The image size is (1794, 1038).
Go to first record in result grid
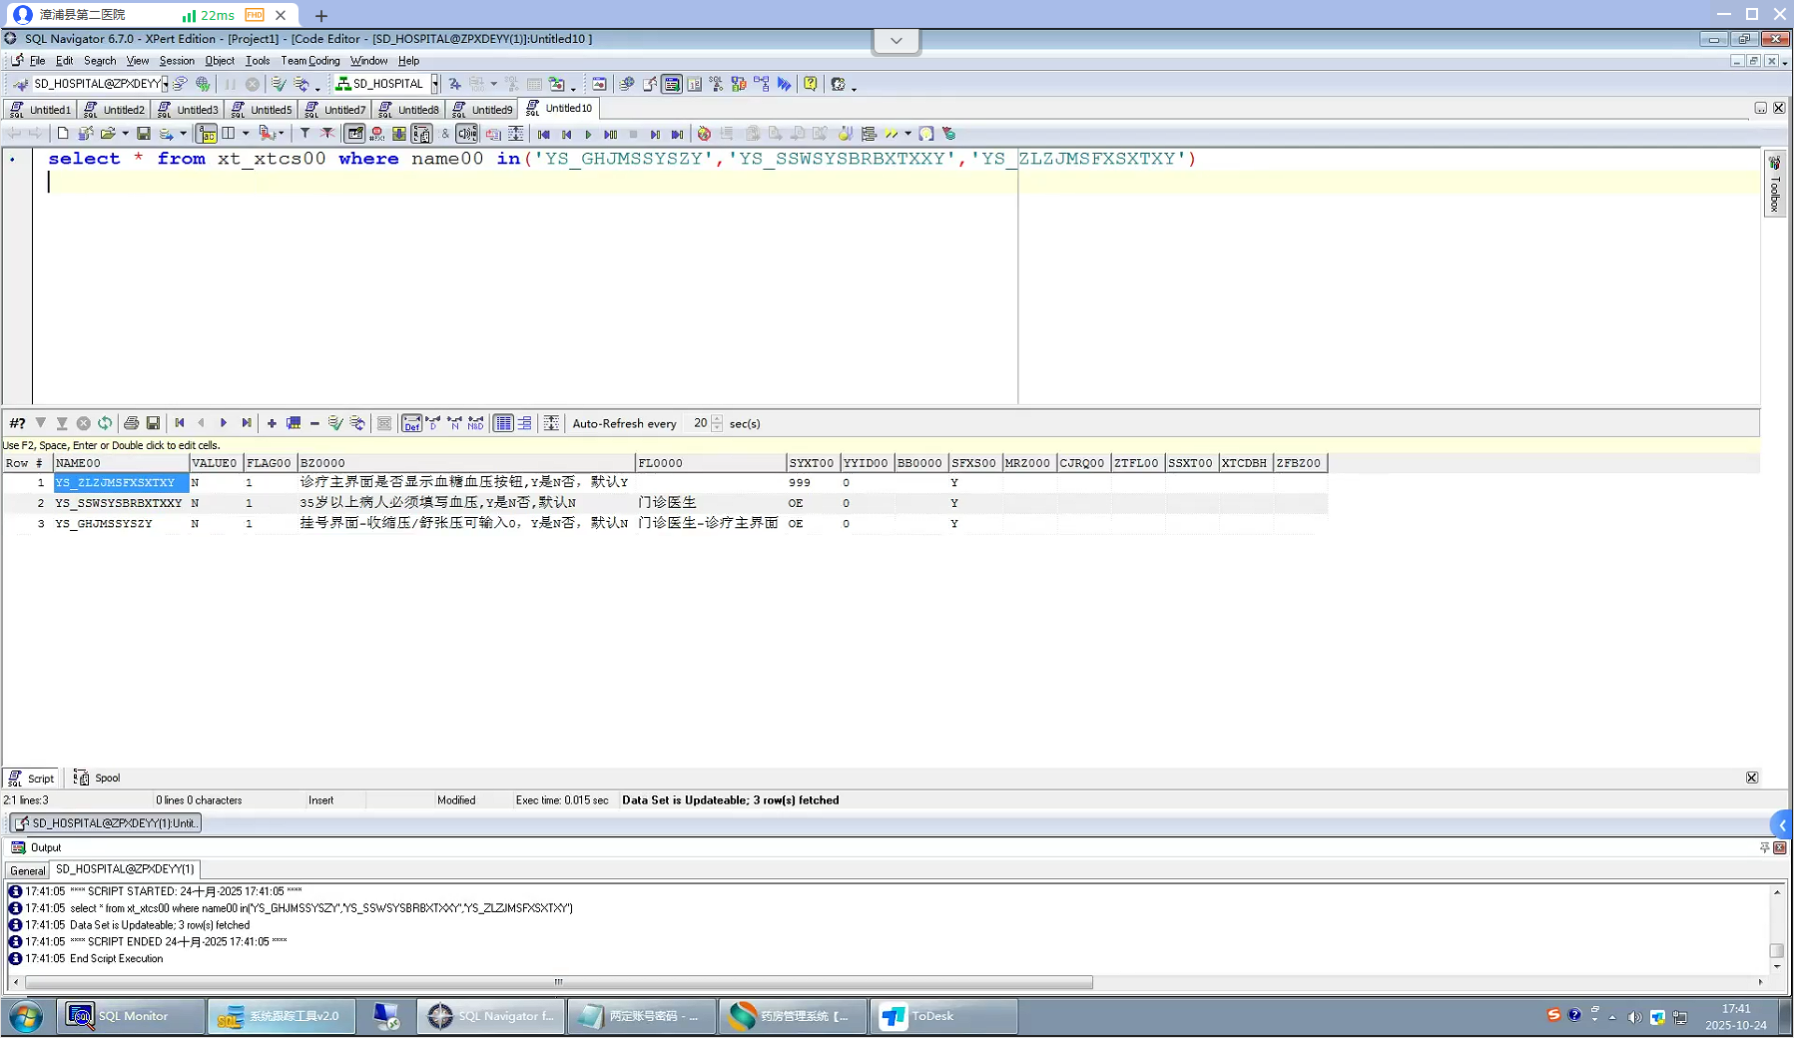coord(180,423)
